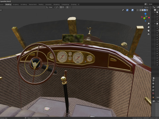Open the object visibility and selectability menu

click(x=124, y=10)
